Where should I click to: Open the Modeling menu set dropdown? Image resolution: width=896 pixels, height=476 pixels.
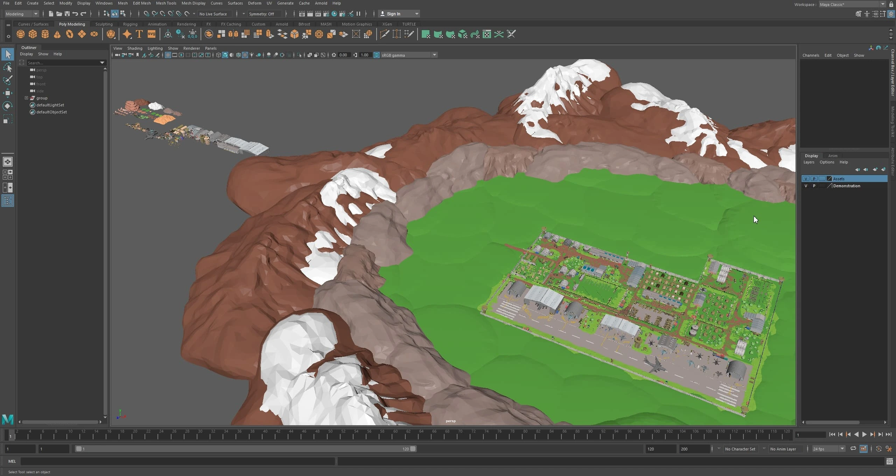[x=35, y=14]
